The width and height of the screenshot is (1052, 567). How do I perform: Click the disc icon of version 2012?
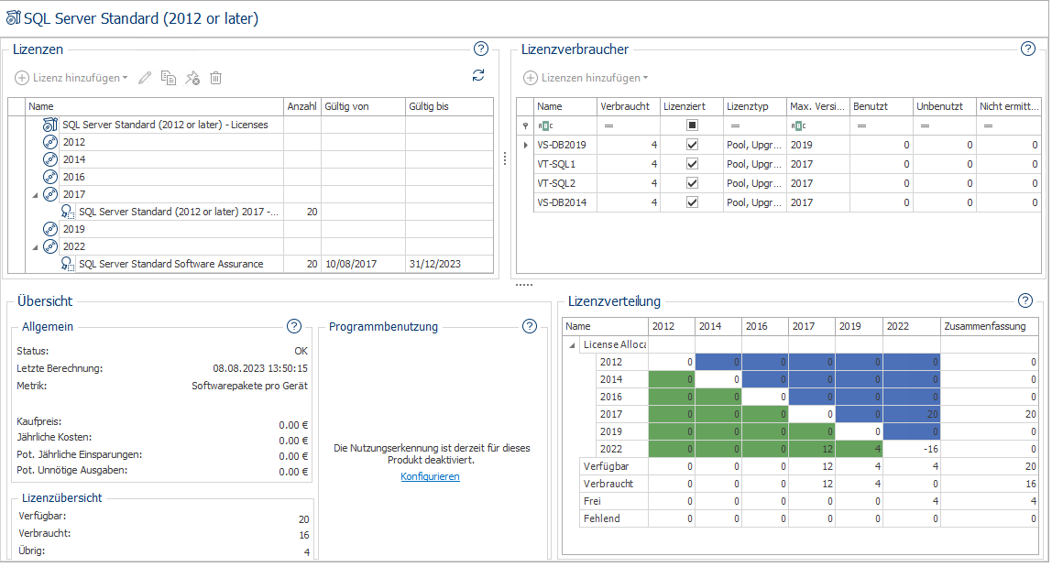click(x=50, y=142)
